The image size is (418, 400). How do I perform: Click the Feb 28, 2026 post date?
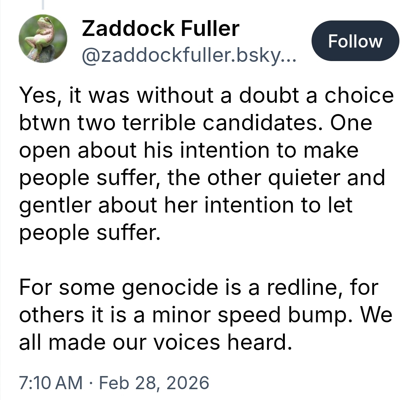[154, 382]
